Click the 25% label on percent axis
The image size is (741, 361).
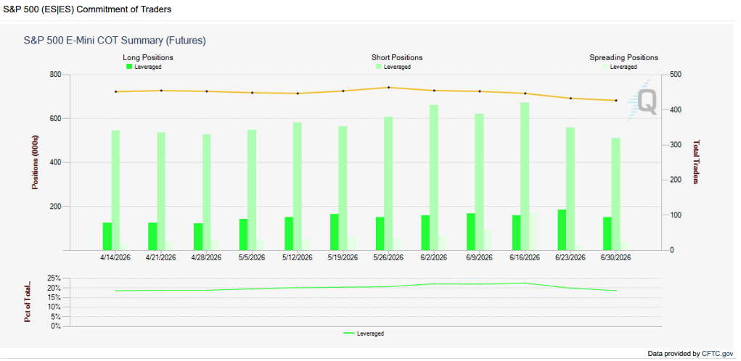coord(54,278)
